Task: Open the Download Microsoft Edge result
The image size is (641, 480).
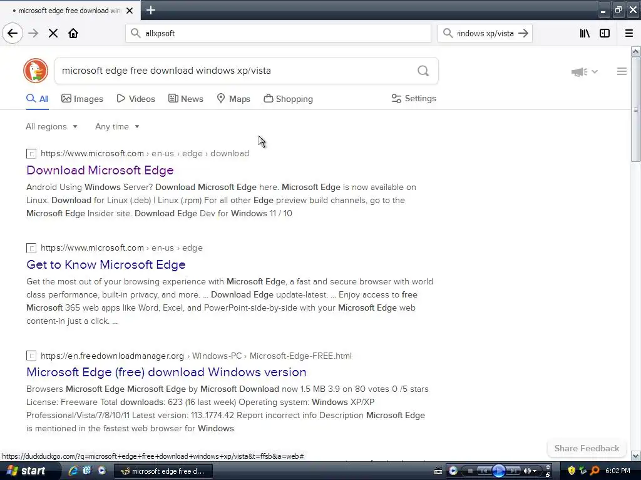Action: click(100, 170)
